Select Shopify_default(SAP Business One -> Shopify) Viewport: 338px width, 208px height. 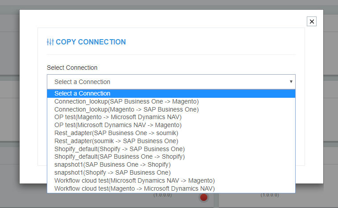click(x=171, y=156)
